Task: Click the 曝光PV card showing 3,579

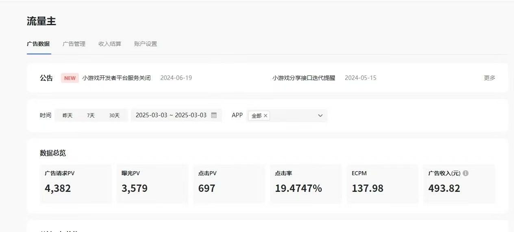Action: [152, 184]
